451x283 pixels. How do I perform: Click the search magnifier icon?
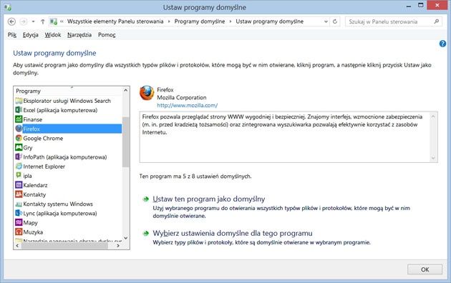(x=437, y=21)
